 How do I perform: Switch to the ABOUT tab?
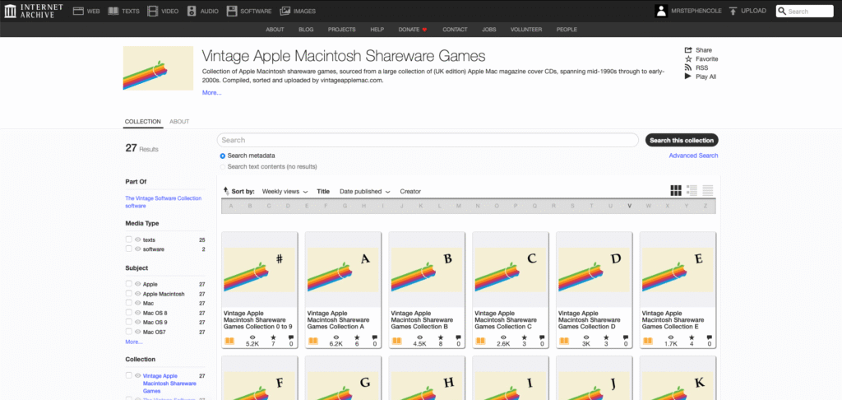pyautogui.click(x=179, y=122)
